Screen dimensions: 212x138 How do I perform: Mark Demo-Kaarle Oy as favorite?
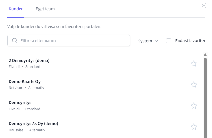click(x=194, y=85)
